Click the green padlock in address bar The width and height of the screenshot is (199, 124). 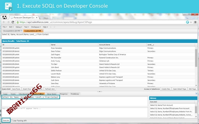(18, 22)
